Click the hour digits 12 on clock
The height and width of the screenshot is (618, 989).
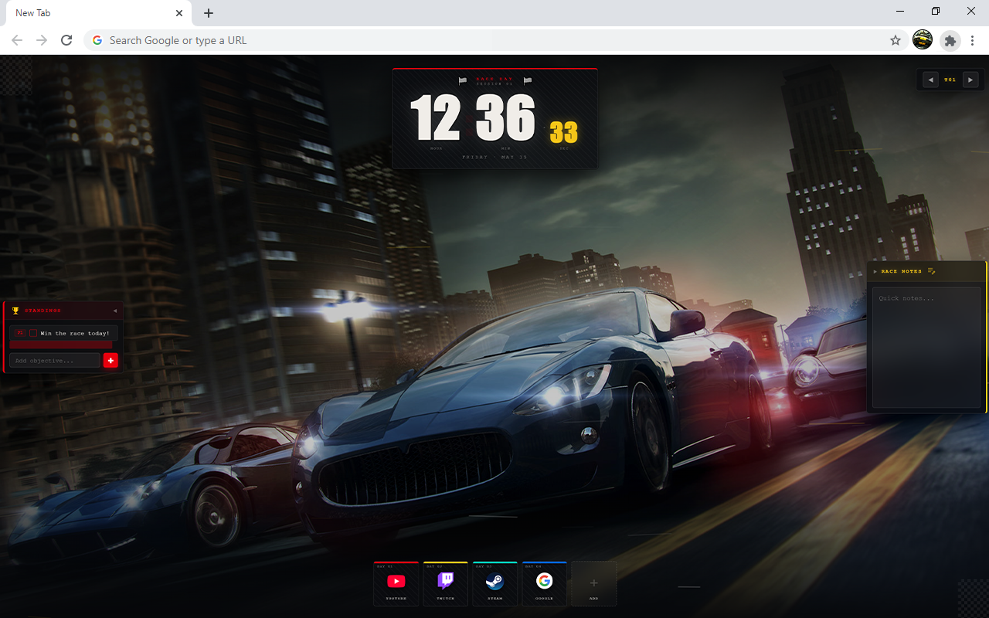point(436,118)
